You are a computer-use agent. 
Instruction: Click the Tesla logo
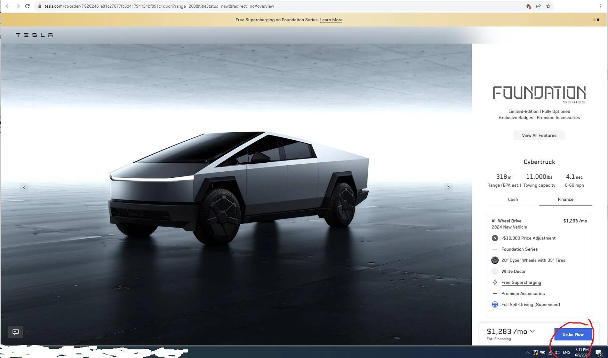pyautogui.click(x=34, y=35)
